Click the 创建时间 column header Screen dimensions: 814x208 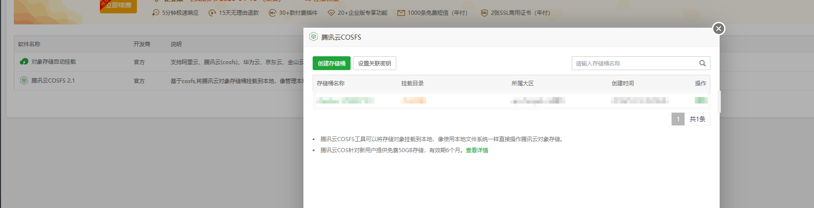(x=623, y=83)
